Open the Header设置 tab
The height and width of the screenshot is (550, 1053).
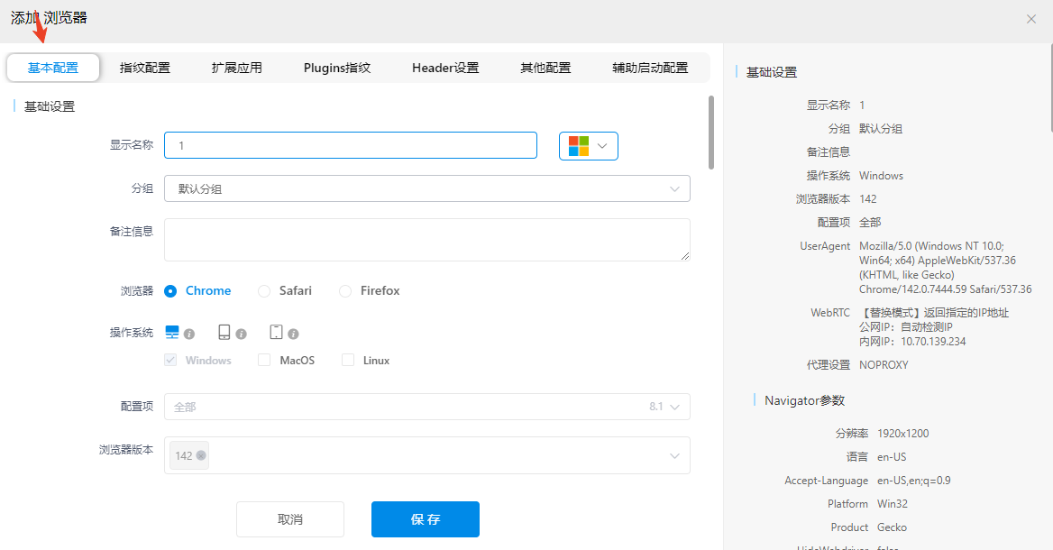(445, 68)
